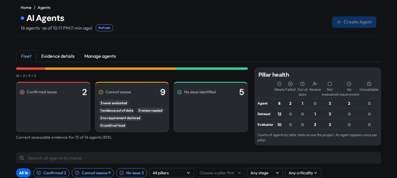
Task: Click the Failed X-circle icon in Pillar health
Action: [x=290, y=84]
